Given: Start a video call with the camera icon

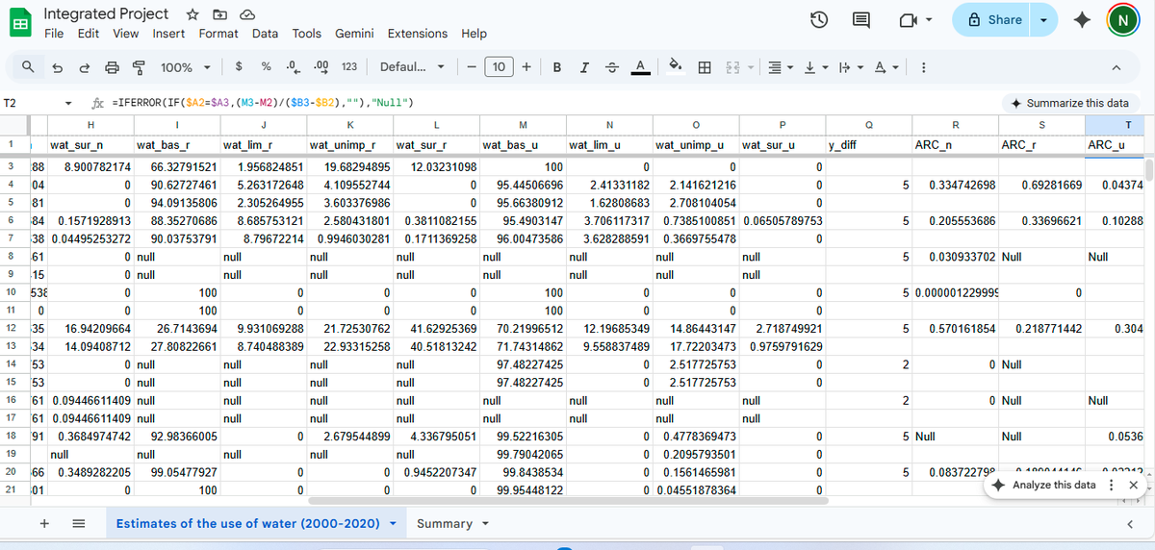Looking at the screenshot, I should [908, 20].
